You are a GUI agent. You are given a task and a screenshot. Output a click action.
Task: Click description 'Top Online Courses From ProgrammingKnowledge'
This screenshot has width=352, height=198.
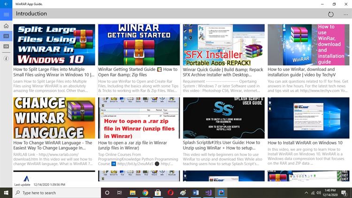tap(138, 159)
